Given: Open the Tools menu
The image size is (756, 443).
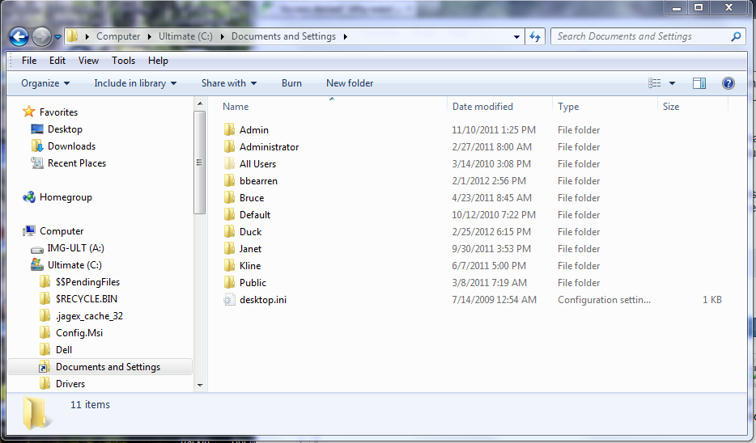Looking at the screenshot, I should click(x=123, y=61).
